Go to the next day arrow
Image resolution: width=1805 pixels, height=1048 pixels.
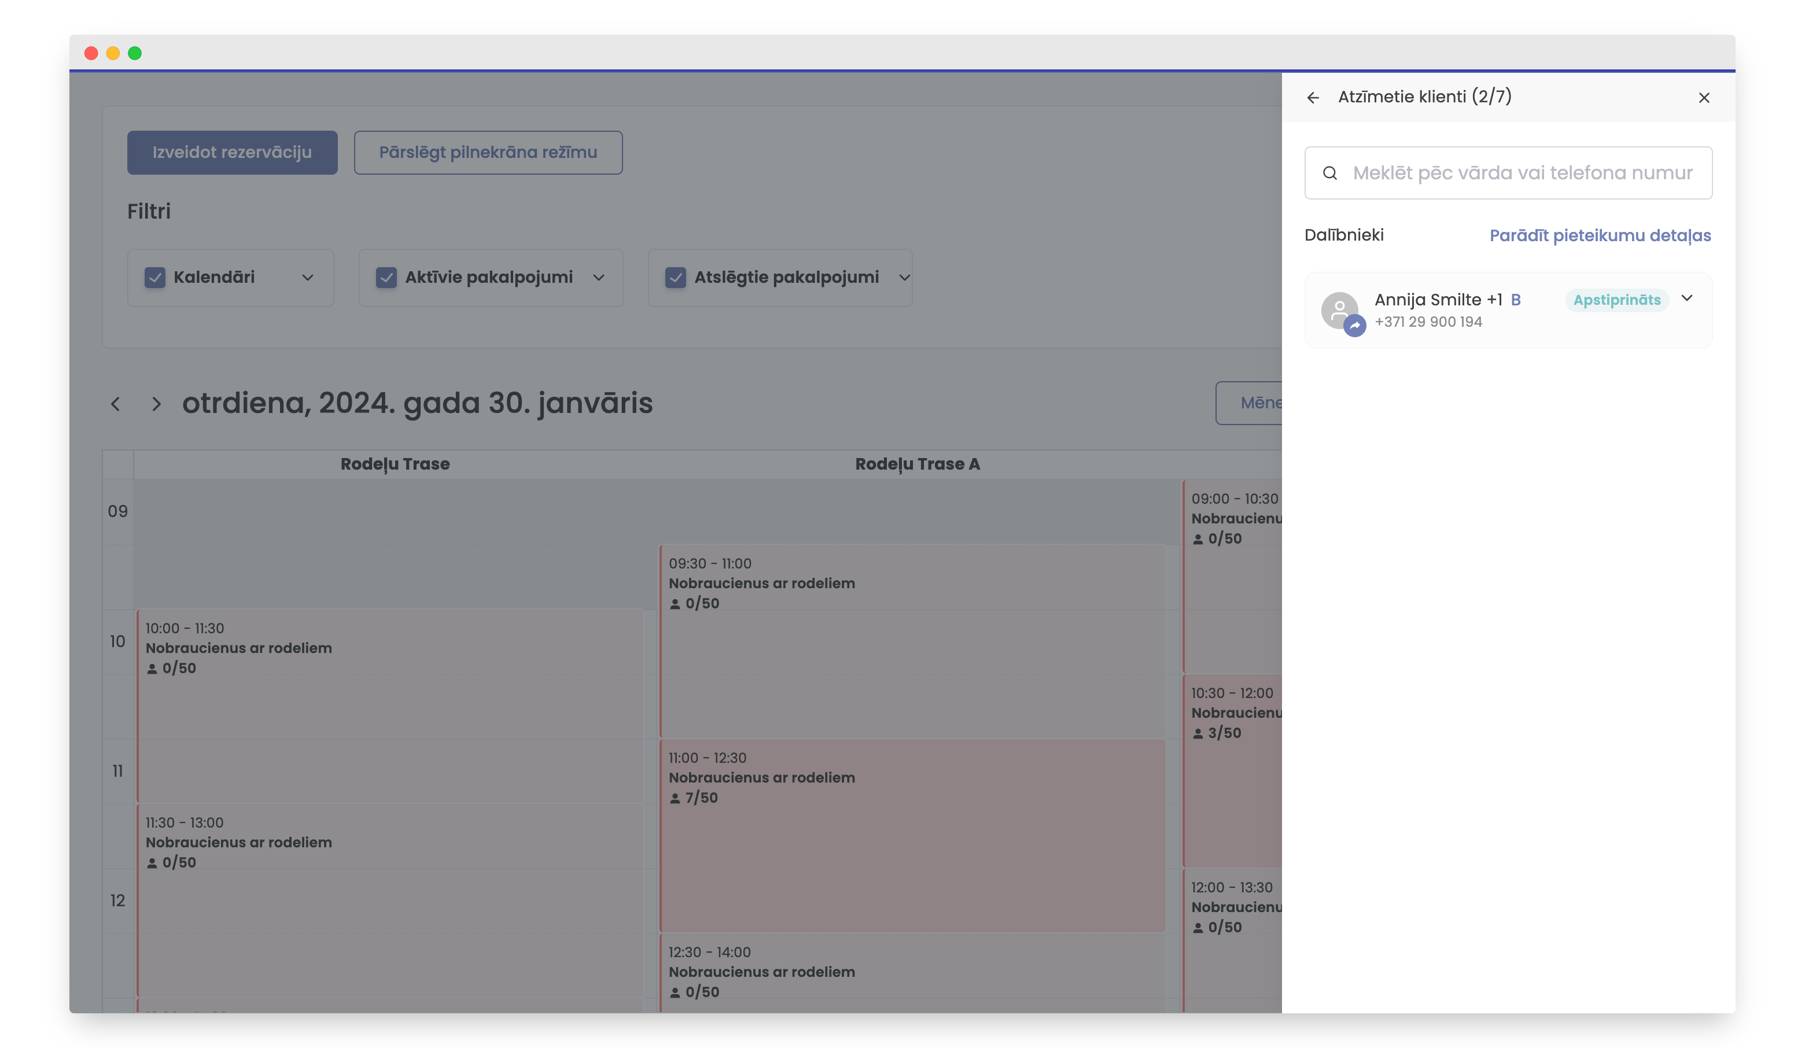coord(156,404)
